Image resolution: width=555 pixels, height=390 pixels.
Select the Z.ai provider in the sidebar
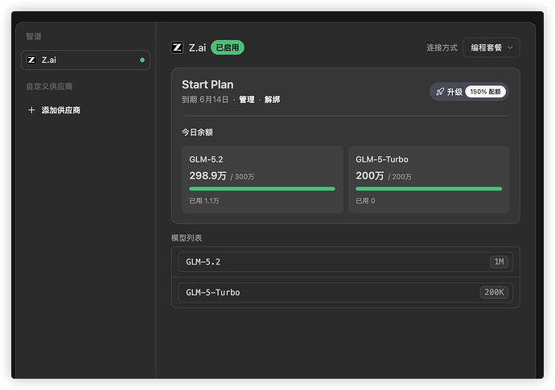(x=85, y=60)
